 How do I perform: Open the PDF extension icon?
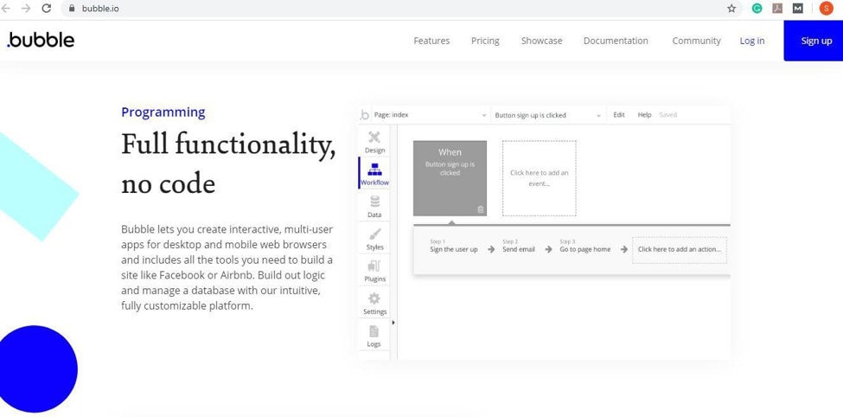[777, 8]
